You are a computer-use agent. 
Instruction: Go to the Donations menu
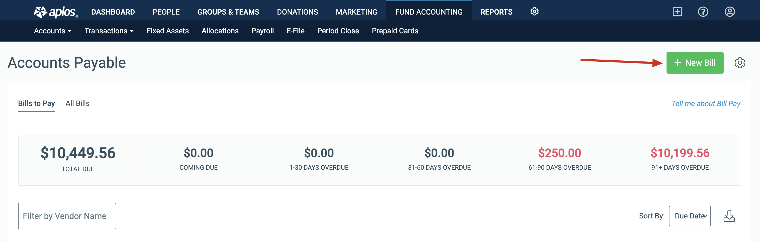click(297, 12)
